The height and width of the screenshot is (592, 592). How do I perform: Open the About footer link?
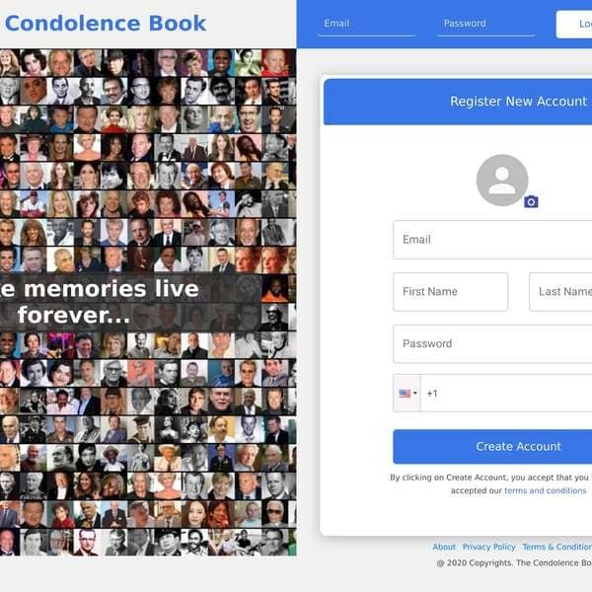[x=444, y=547]
